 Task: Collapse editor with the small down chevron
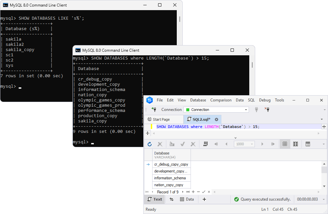tap(236, 138)
